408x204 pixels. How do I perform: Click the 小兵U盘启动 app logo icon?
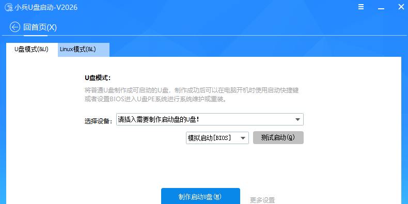point(9,7)
